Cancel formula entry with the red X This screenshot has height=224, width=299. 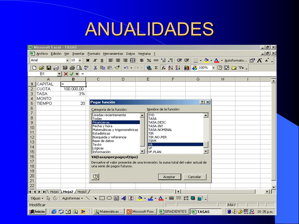[x=66, y=74]
